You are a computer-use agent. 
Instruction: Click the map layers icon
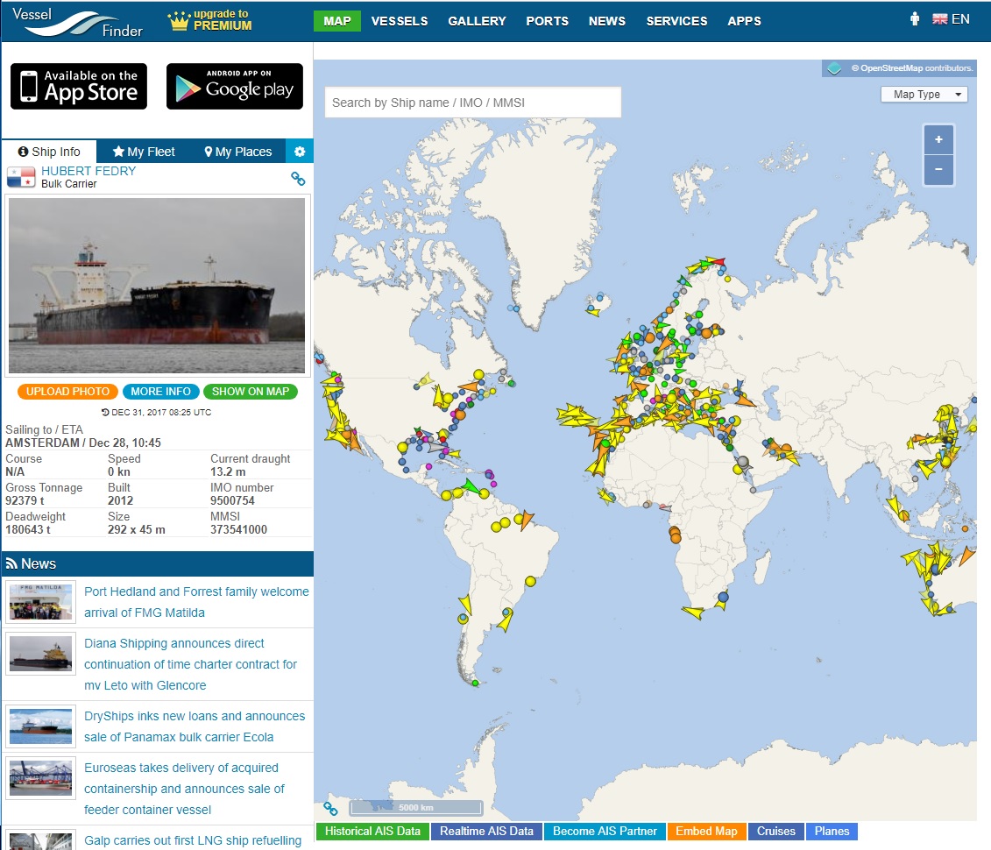coord(835,68)
